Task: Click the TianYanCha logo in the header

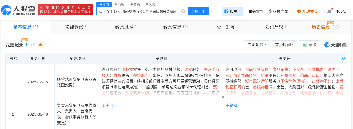Action: tap(18, 10)
